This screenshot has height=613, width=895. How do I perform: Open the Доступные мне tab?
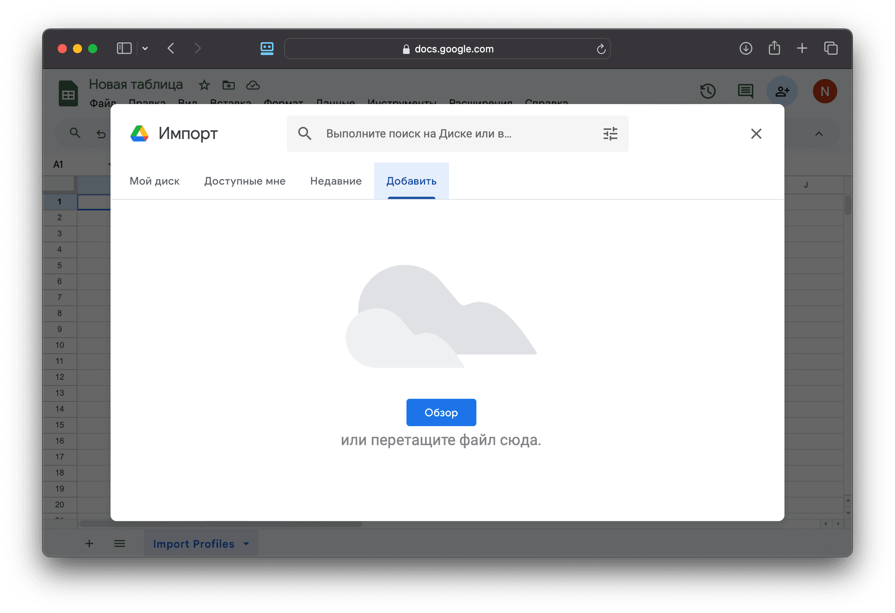tap(245, 181)
